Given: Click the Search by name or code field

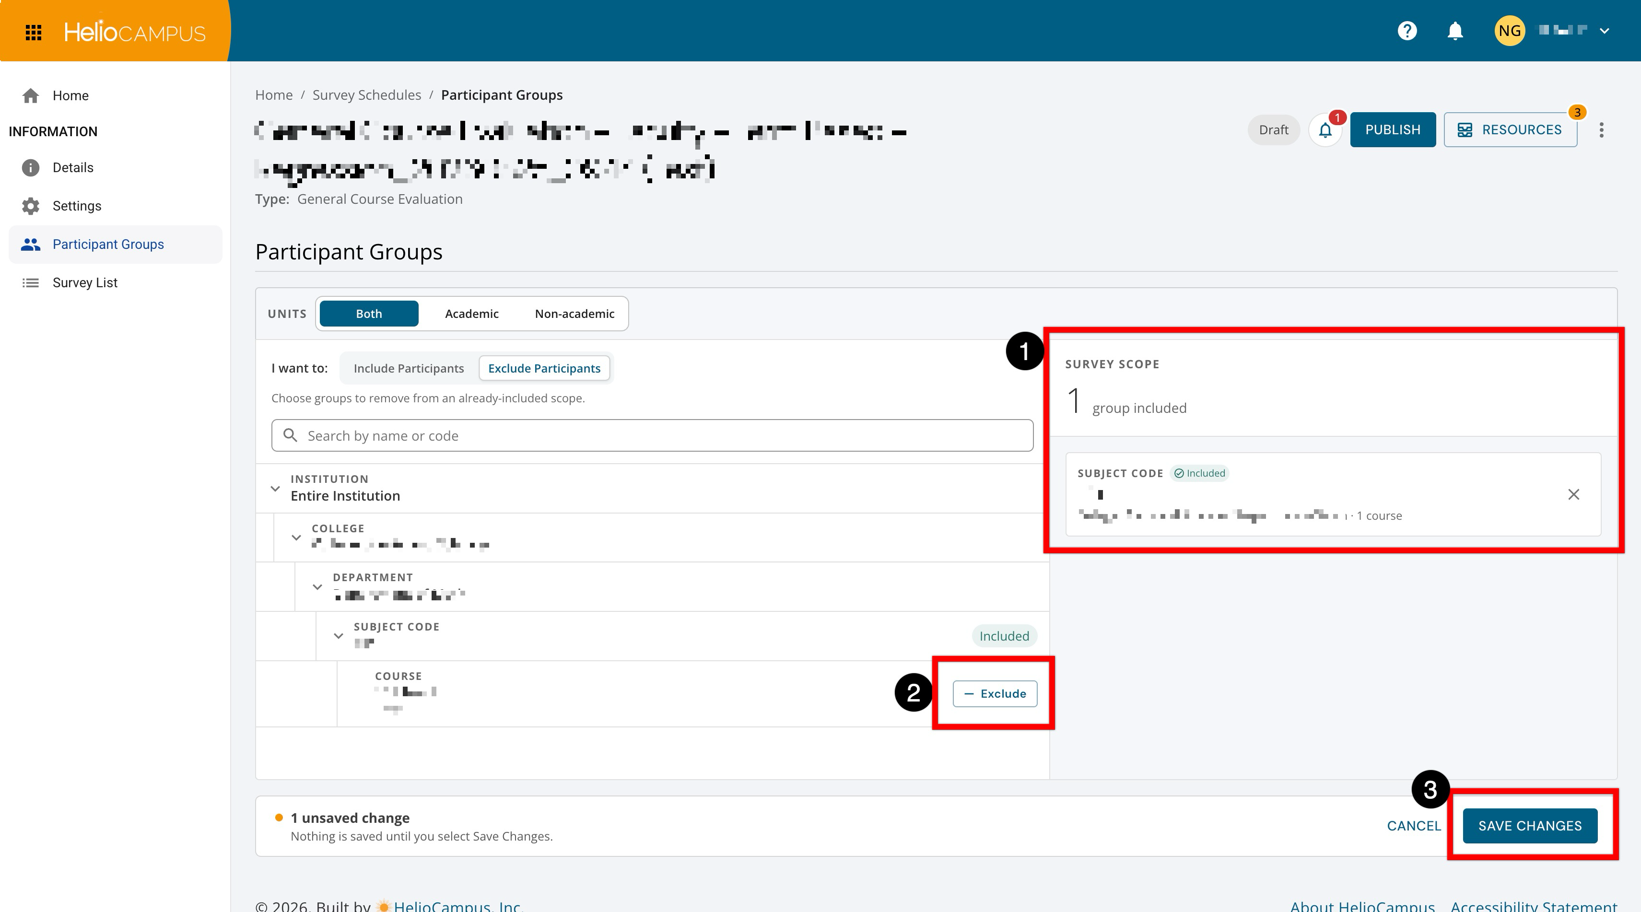Looking at the screenshot, I should 652,435.
